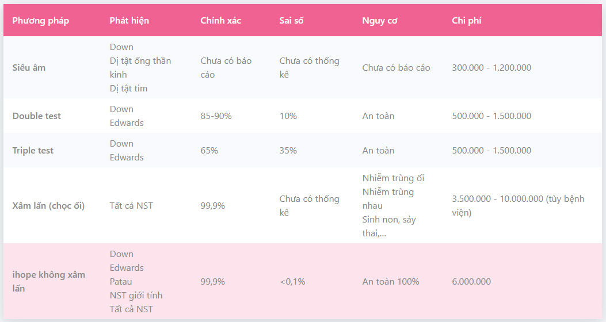Screen dimensions: 606x322
Task: Select the Xâm lấn (chọc ối) row label
Action: click(x=48, y=206)
